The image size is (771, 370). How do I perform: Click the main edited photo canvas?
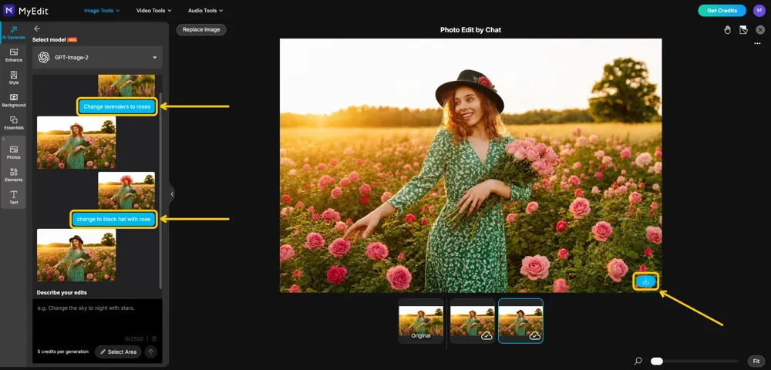pos(470,166)
